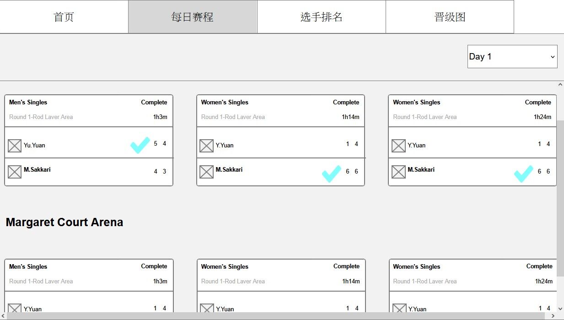Click the cyan winner checkmark beside Yu.Yuan
Screen dimensions: 564x320
pos(140,145)
